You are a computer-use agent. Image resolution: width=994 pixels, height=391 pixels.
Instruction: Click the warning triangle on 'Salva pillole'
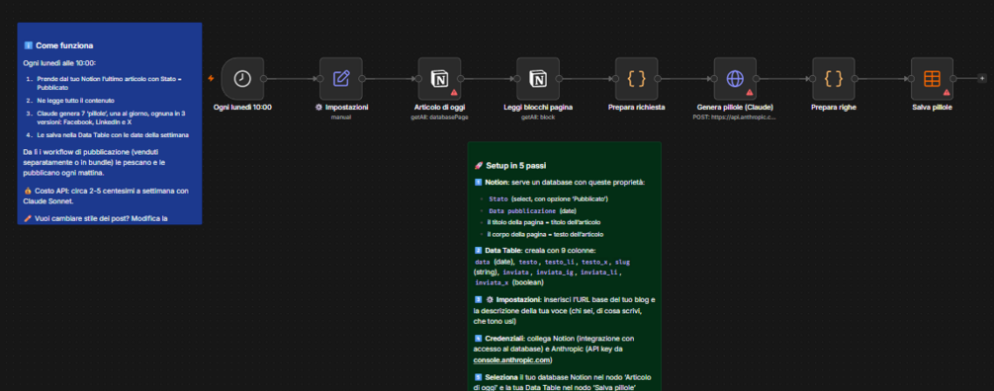click(947, 93)
